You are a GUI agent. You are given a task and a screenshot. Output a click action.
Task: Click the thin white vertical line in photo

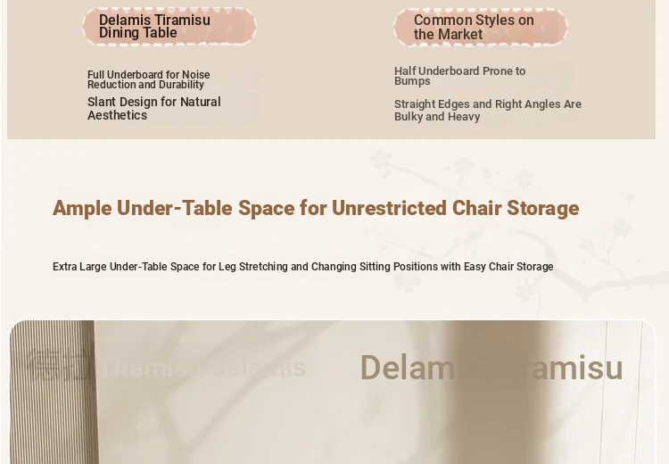(x=604, y=392)
